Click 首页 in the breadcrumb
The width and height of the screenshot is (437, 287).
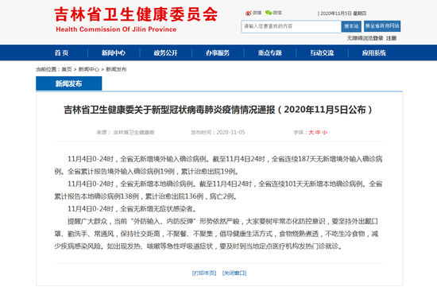pos(67,69)
